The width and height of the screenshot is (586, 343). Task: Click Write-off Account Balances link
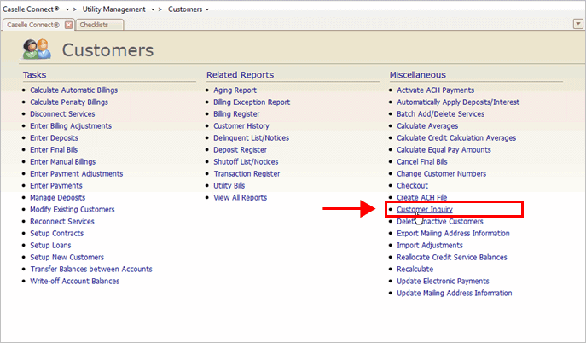click(74, 281)
